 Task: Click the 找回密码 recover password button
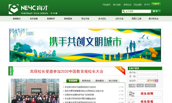150,86
